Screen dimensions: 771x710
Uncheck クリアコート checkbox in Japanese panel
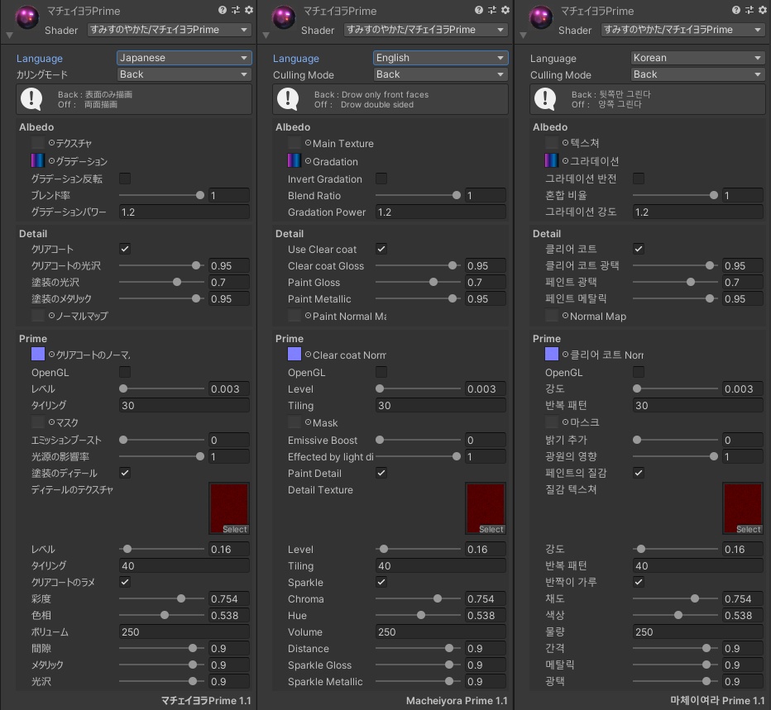click(x=125, y=249)
